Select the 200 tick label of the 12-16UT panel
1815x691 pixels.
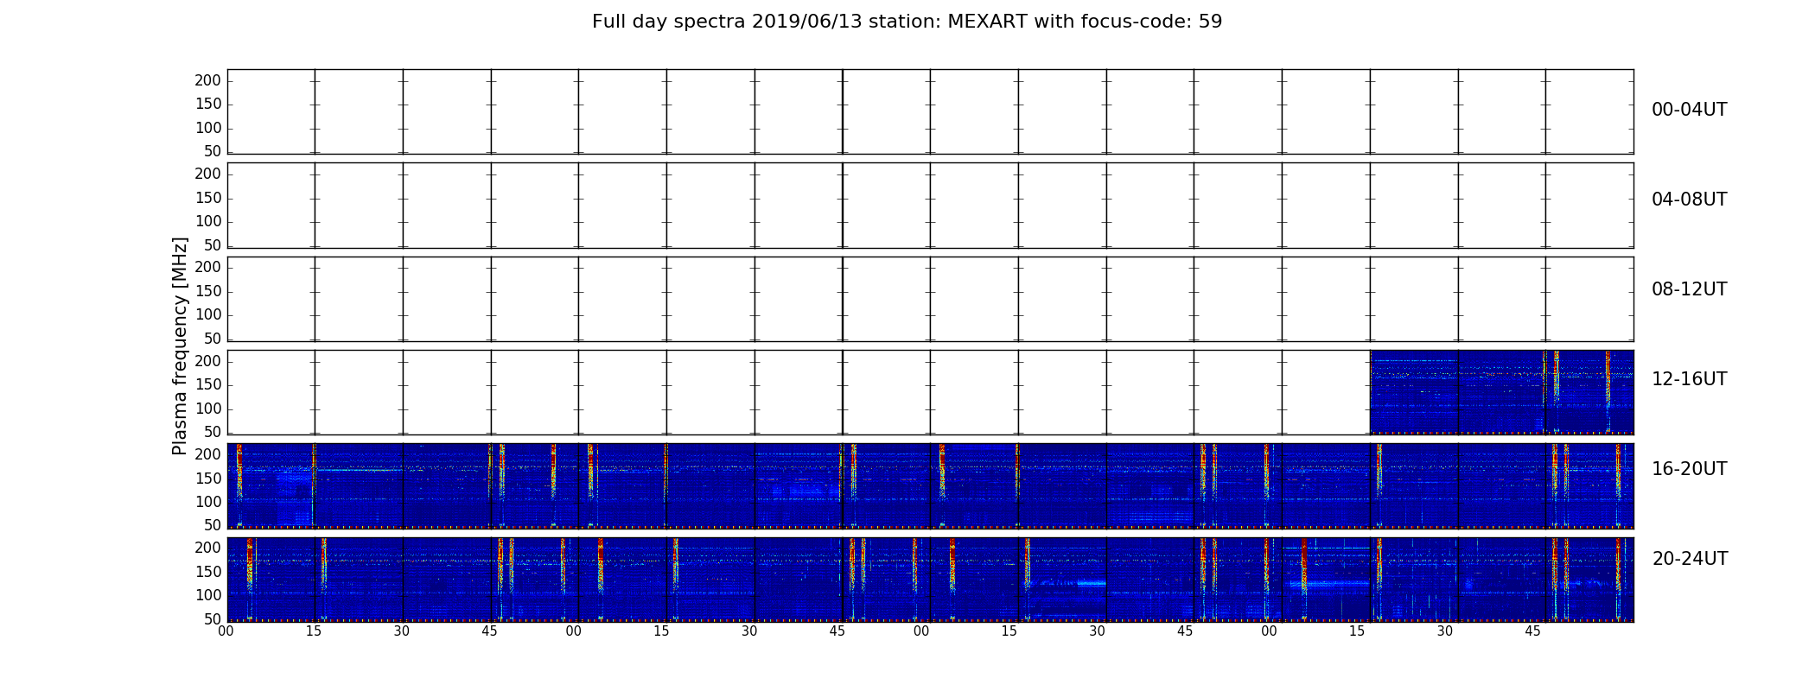[208, 361]
